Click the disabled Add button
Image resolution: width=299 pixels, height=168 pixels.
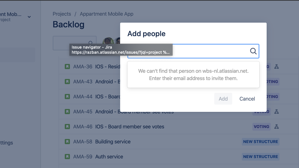(x=223, y=99)
